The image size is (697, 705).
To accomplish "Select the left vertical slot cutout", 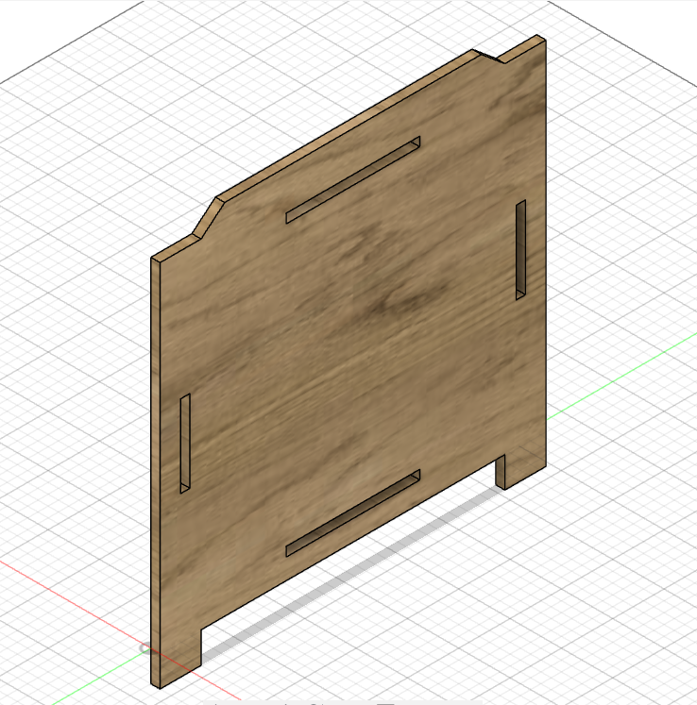I will tap(185, 444).
